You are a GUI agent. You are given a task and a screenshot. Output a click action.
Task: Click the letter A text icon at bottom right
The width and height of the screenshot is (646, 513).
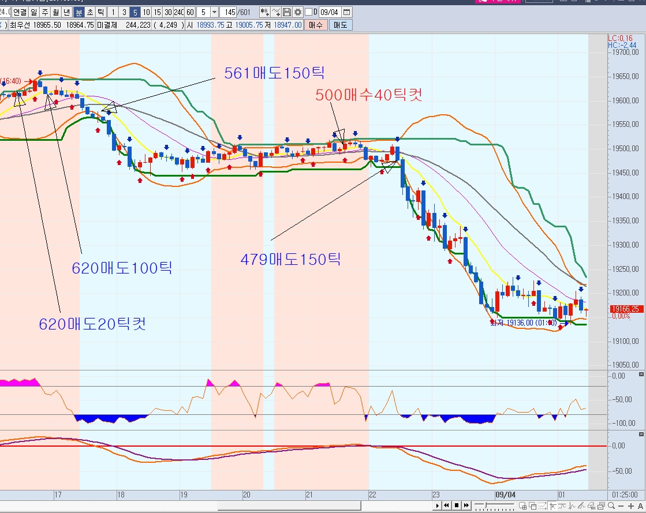pos(640,506)
